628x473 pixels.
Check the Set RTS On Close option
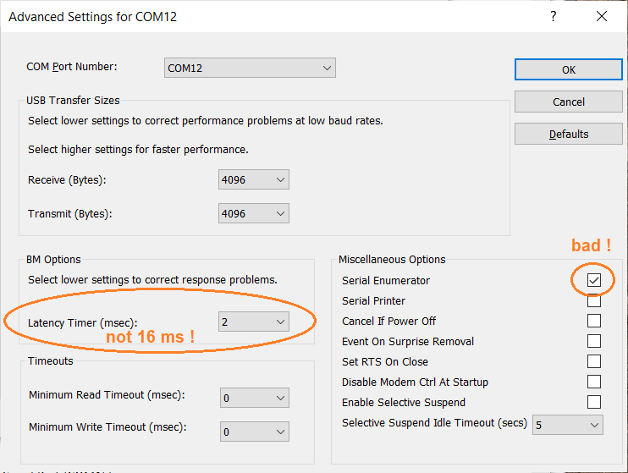coord(594,361)
